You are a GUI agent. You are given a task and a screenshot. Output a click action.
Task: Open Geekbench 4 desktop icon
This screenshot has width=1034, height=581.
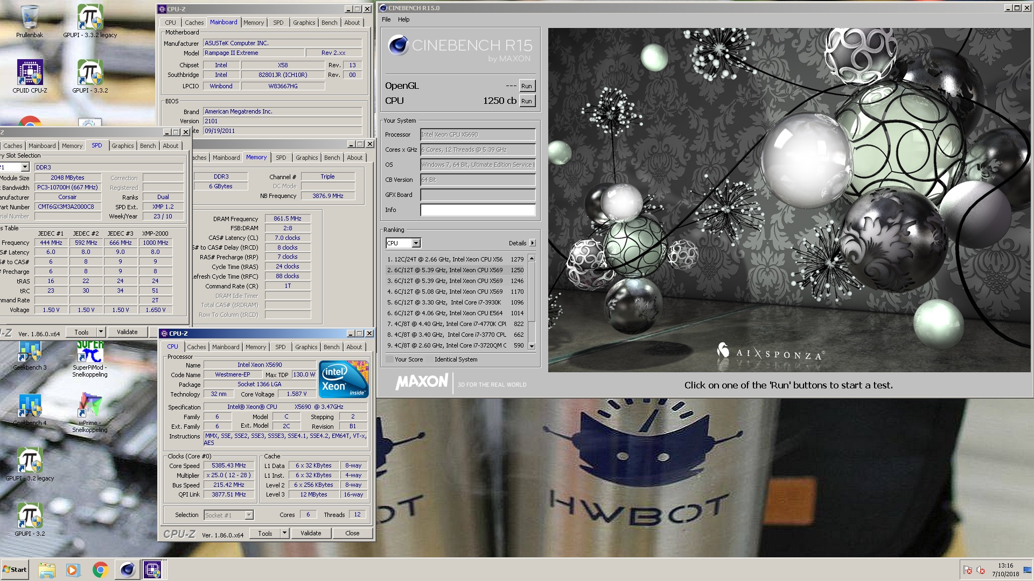(30, 410)
